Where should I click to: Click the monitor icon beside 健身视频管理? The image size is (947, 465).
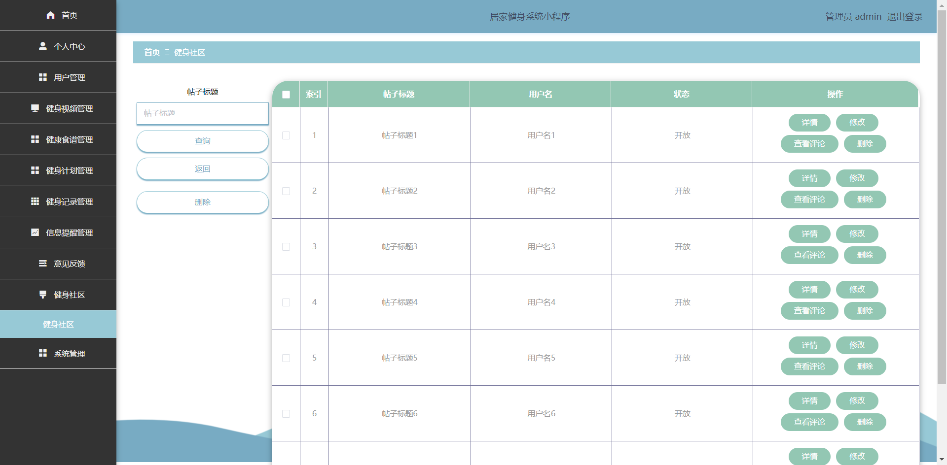[x=35, y=108]
